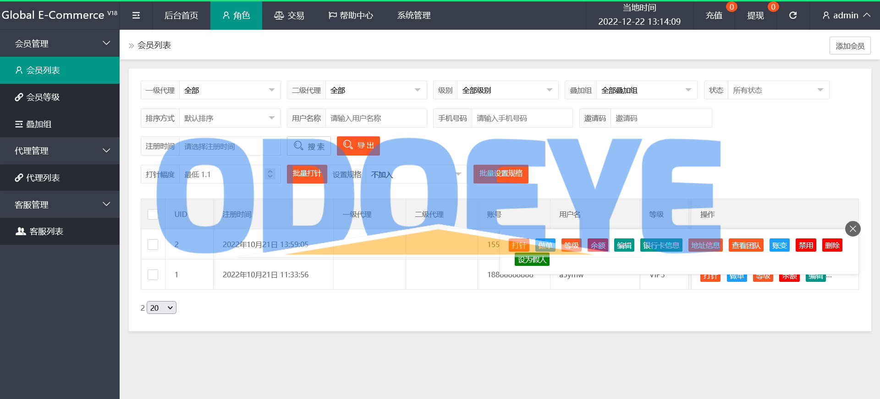Open the 帮助中心 tab
This screenshot has height=399, width=880.
[x=351, y=16]
